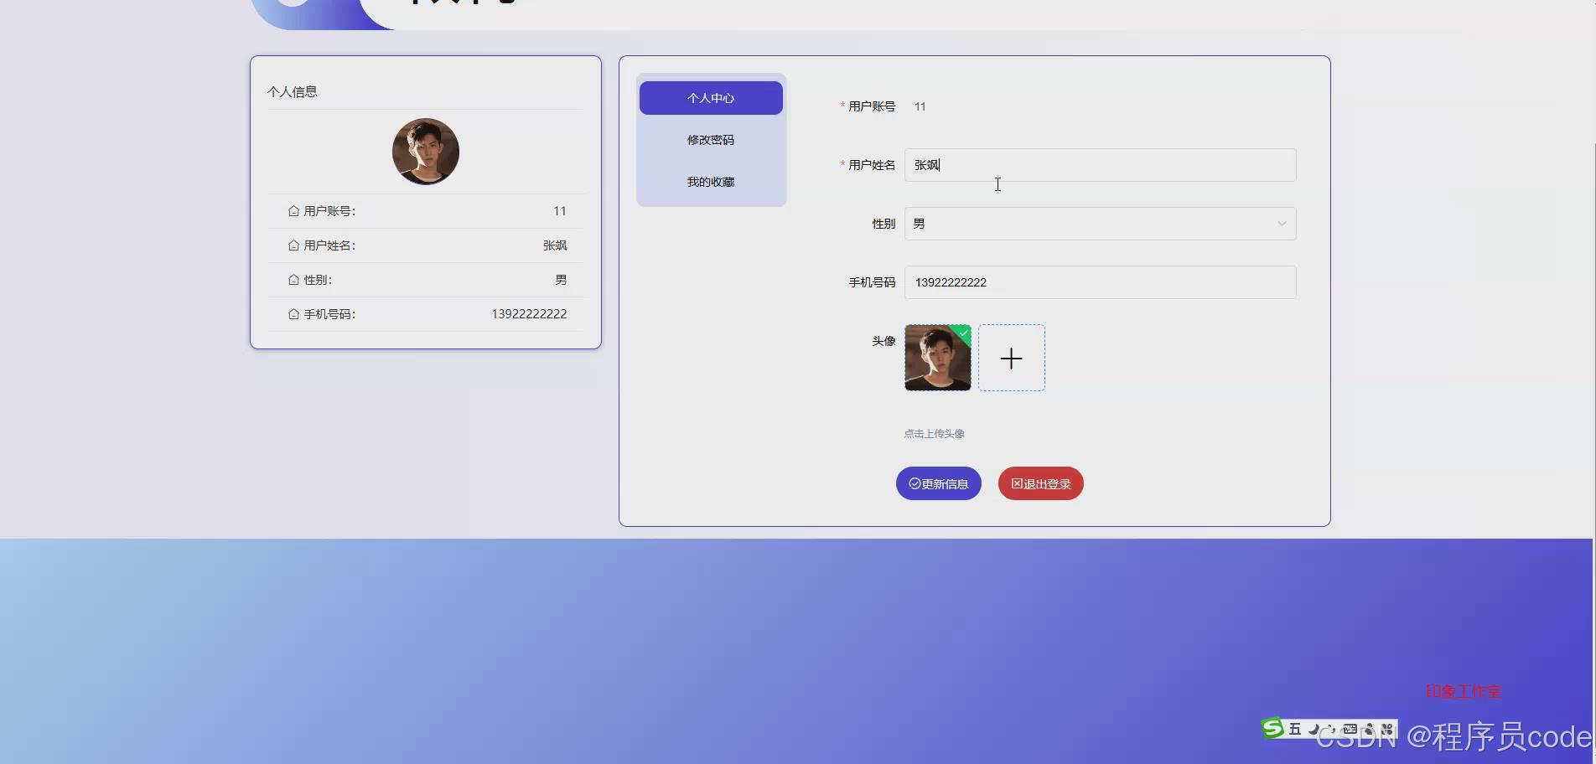The width and height of the screenshot is (1596, 764).
Task: Click the moon icon in the Sogou toolbar
Action: 1314,729
